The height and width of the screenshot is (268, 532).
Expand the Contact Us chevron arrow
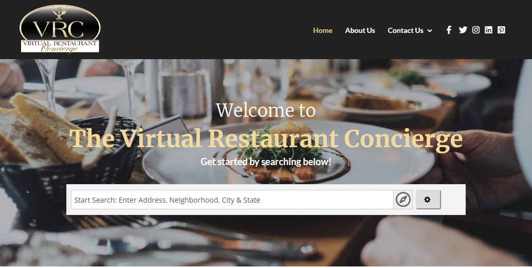430,30
